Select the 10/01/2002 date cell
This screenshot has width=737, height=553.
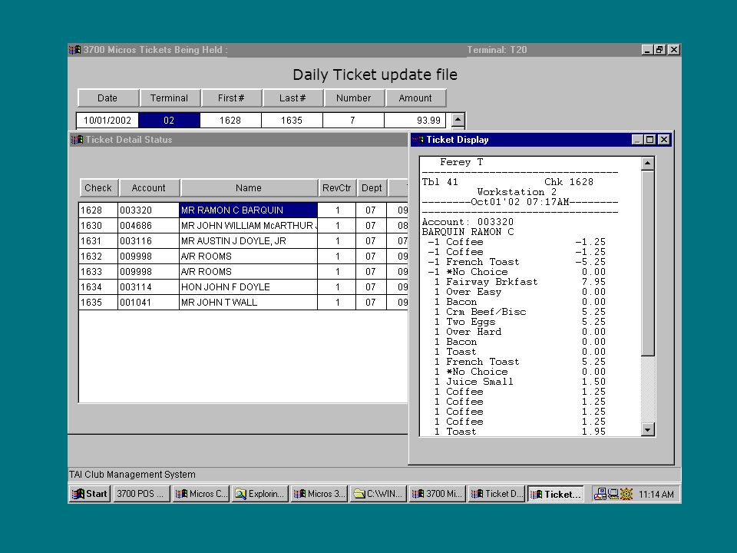point(107,121)
